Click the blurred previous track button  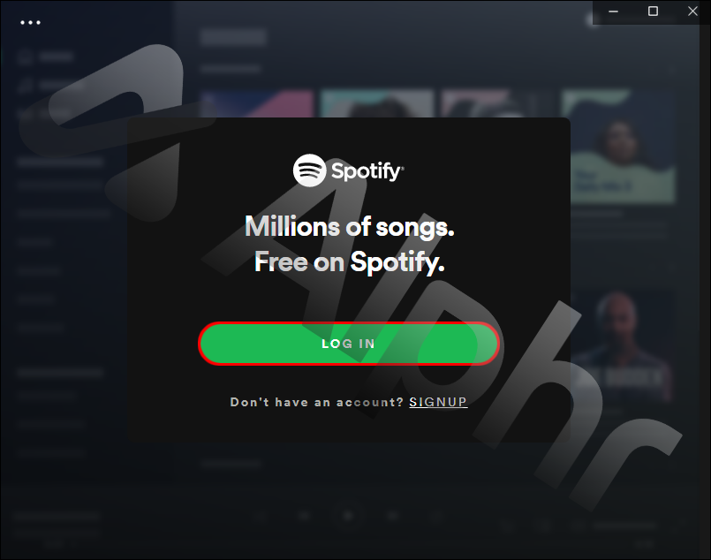[x=304, y=516]
